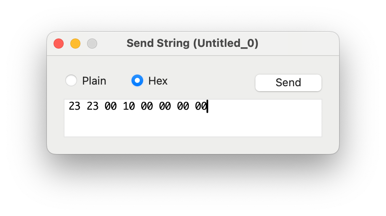Click empty space below the hex text
This screenshot has height=216, width=386.
click(x=167, y=126)
